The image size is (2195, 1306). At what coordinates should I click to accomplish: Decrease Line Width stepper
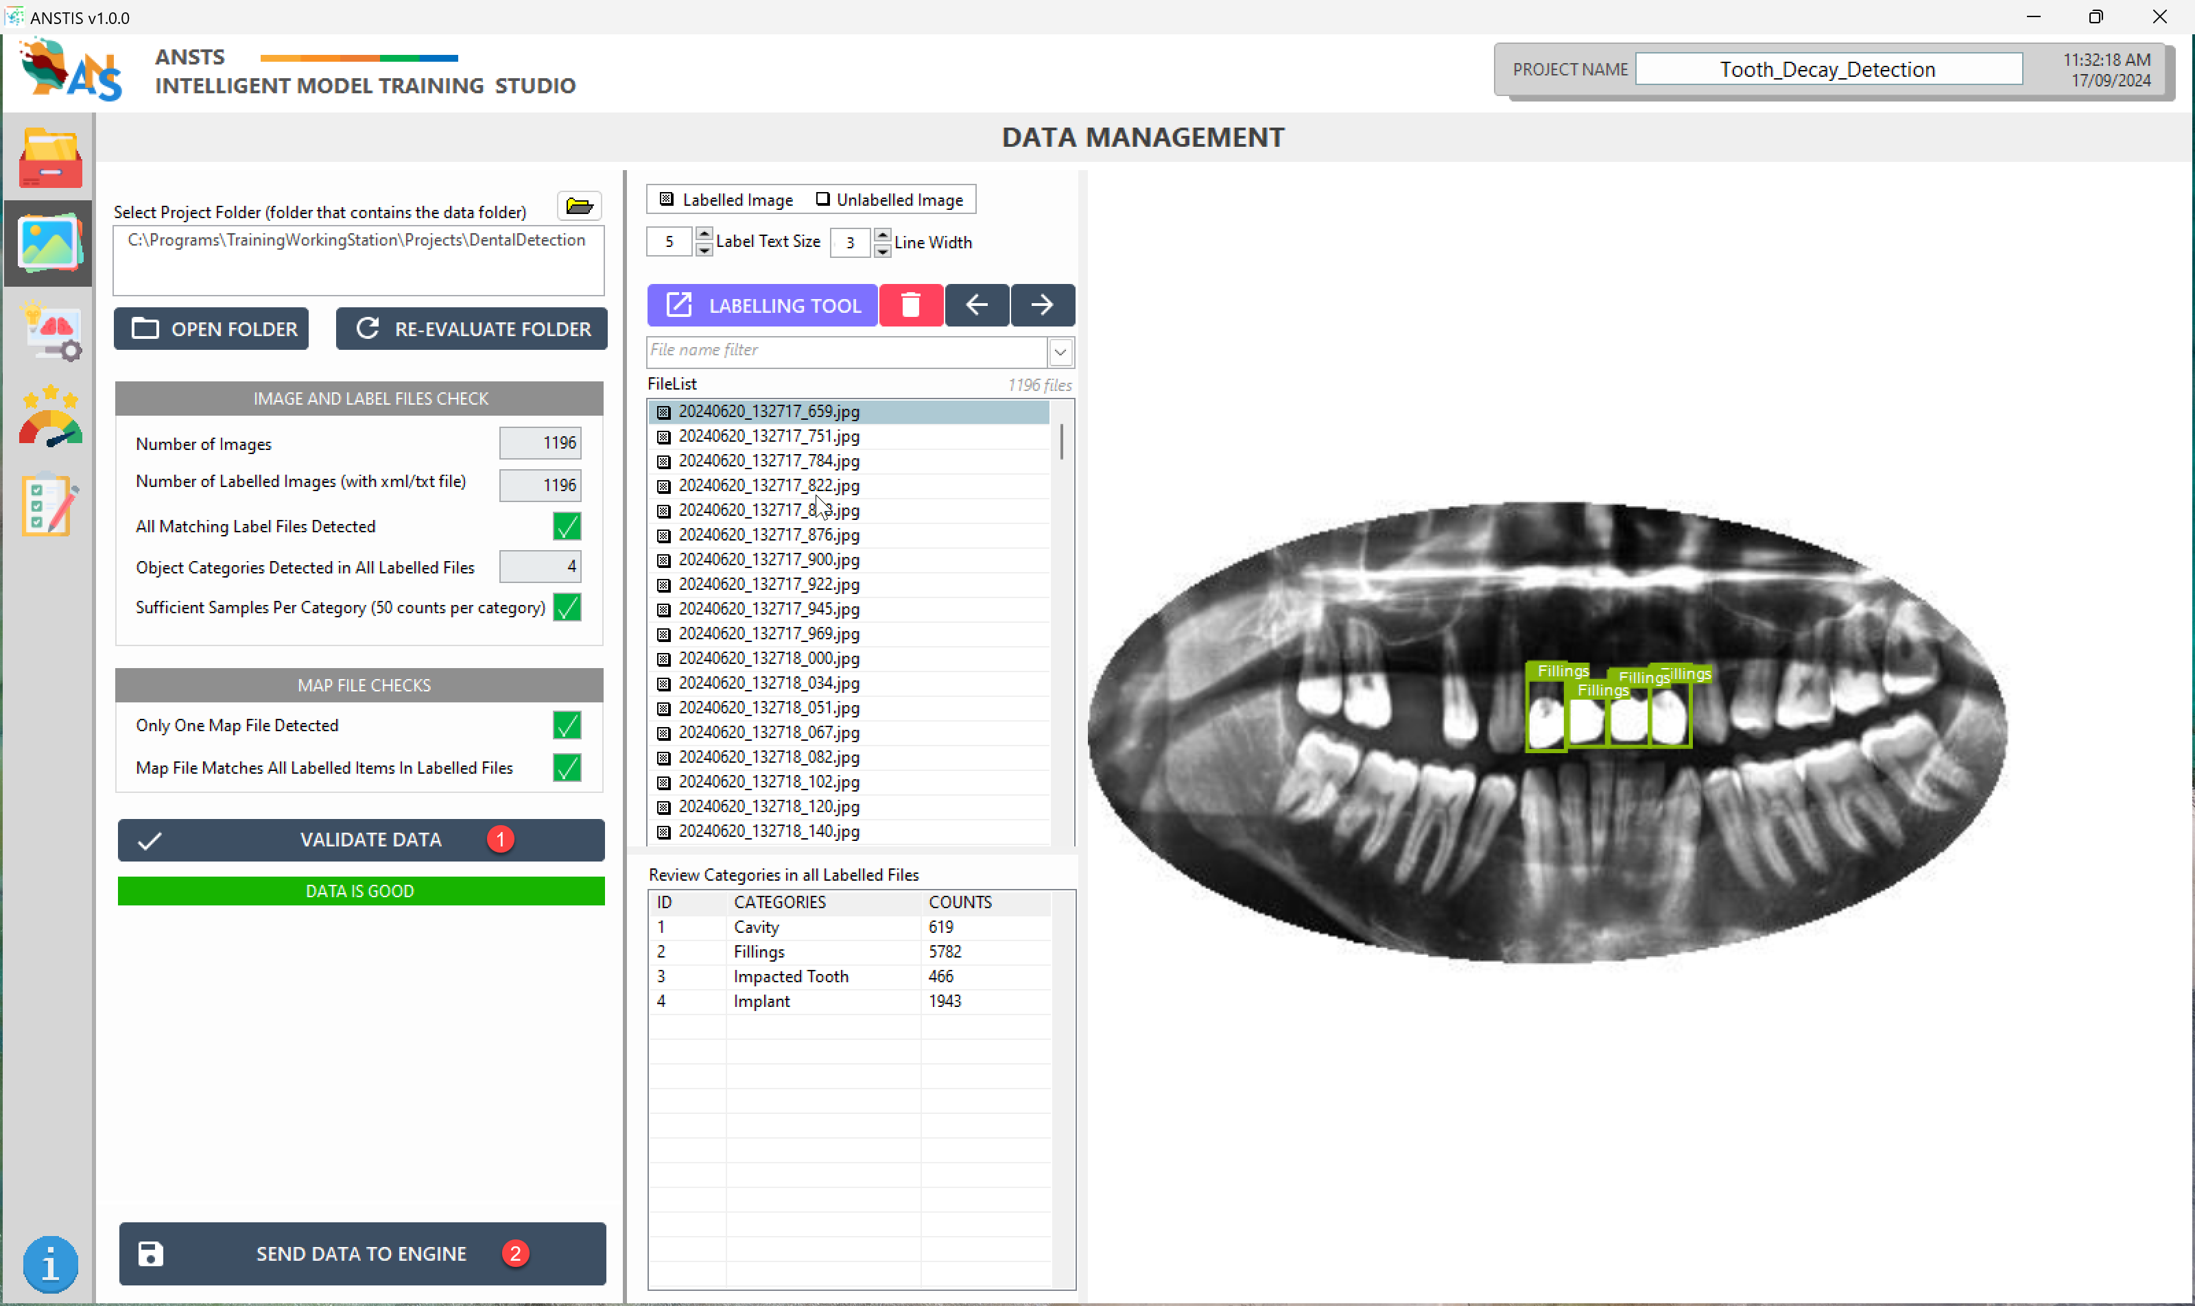click(882, 251)
